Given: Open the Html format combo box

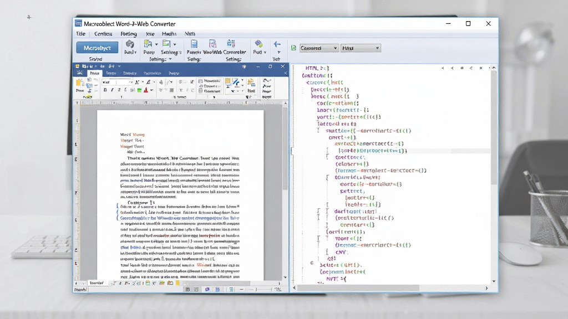Looking at the screenshot, I should [x=361, y=48].
